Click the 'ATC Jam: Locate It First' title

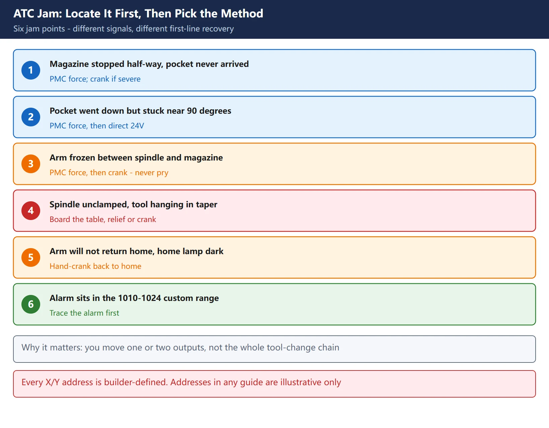tap(138, 13)
